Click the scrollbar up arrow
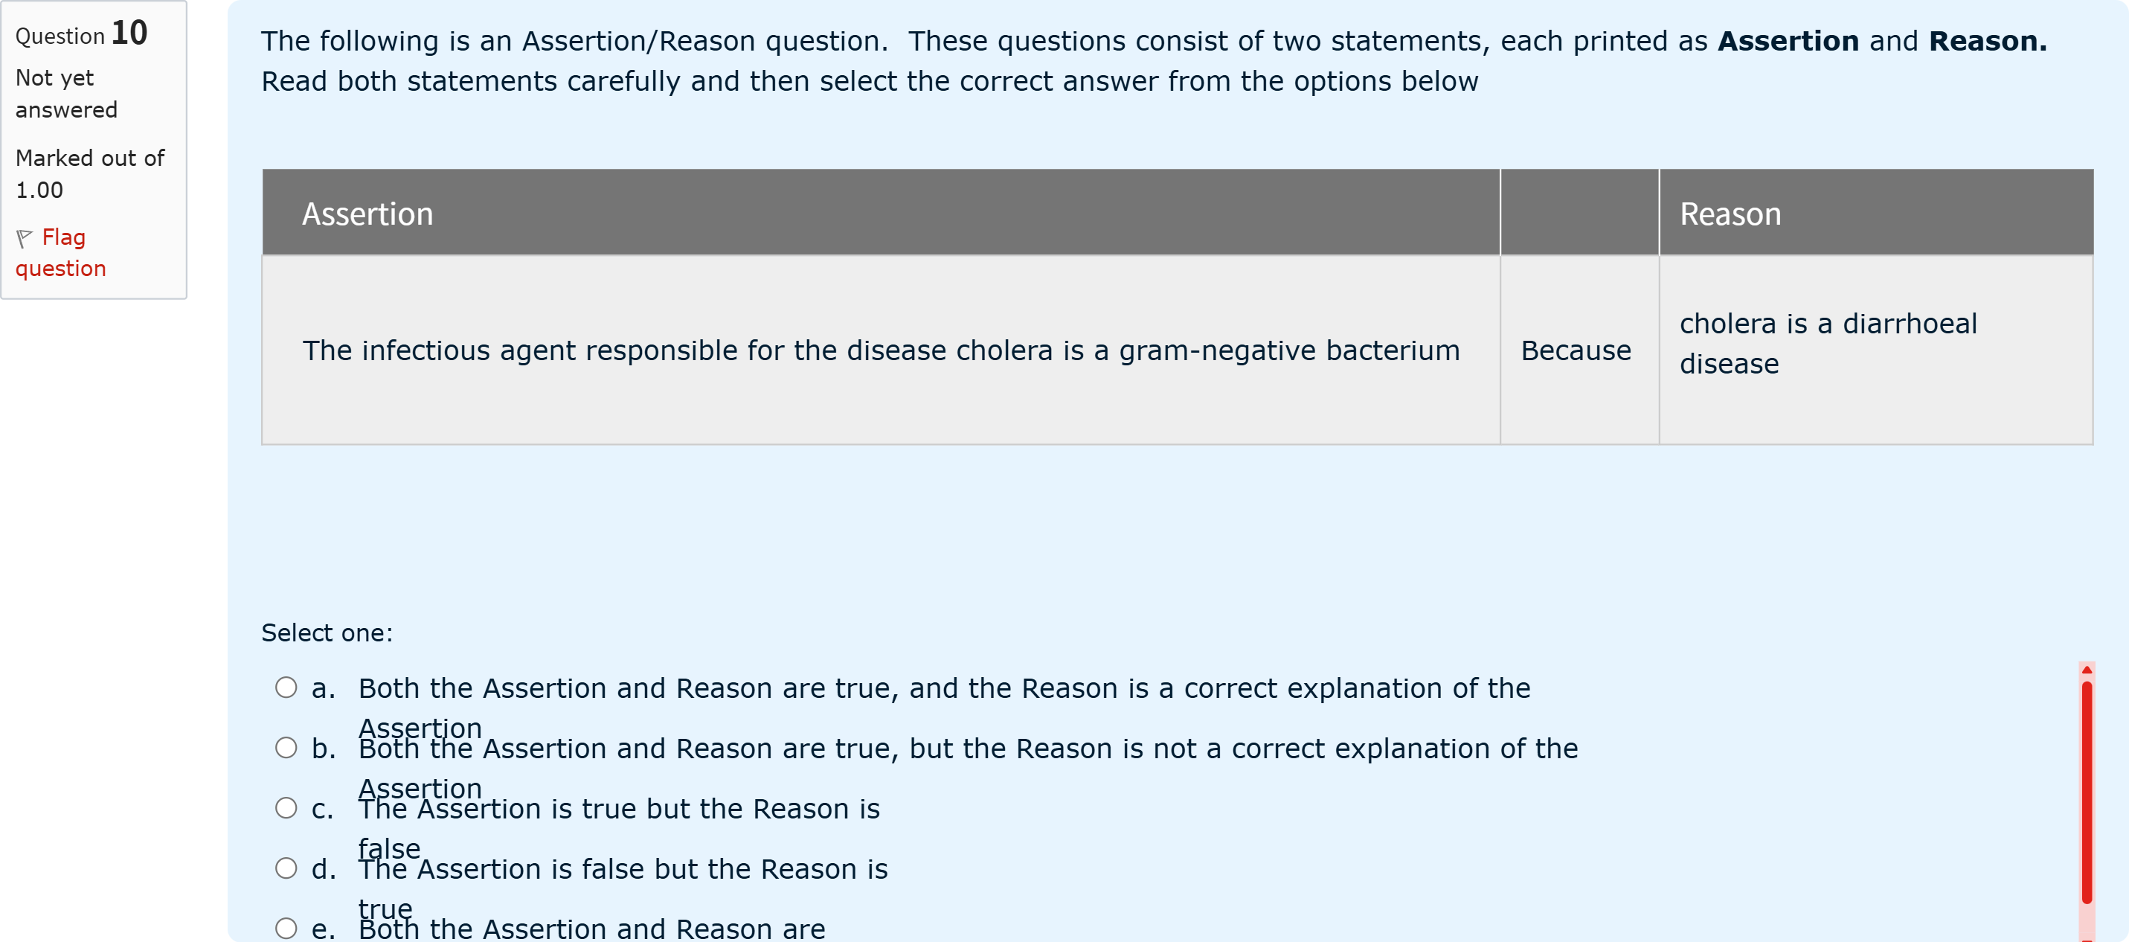The height and width of the screenshot is (942, 2129). pyautogui.click(x=2087, y=670)
